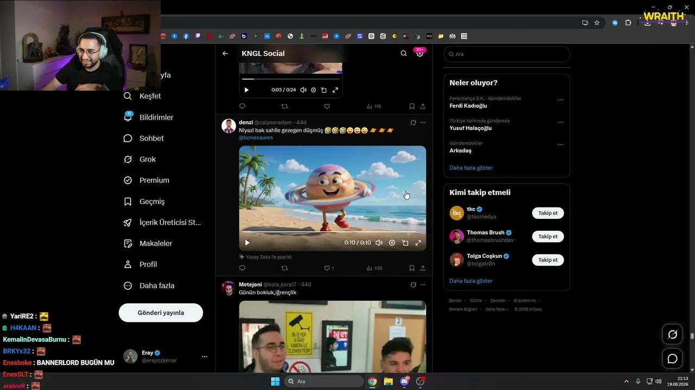Enter fullscreen on planet beach video

(x=418, y=243)
